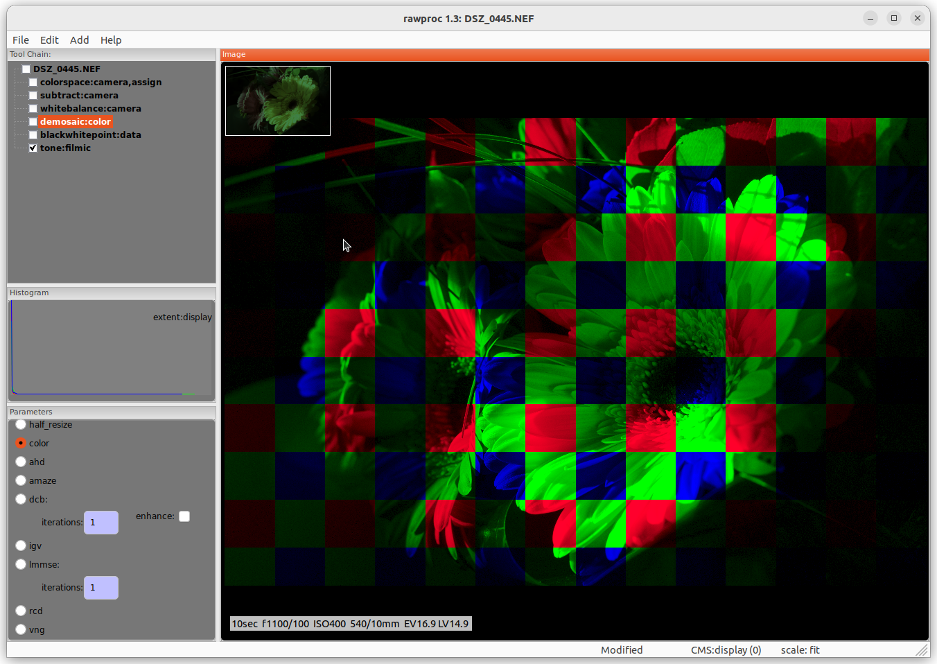Select the whitebalance:camera tool
937x664 pixels.
click(x=90, y=109)
